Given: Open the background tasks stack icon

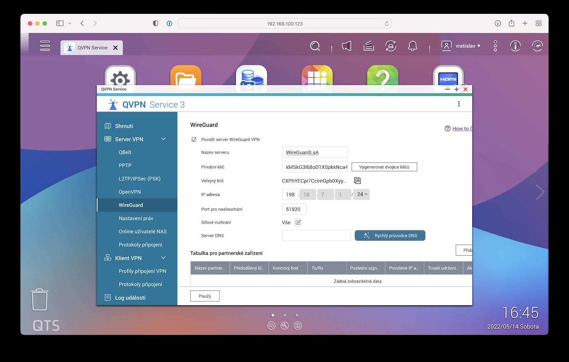Looking at the screenshot, I should tap(369, 46).
